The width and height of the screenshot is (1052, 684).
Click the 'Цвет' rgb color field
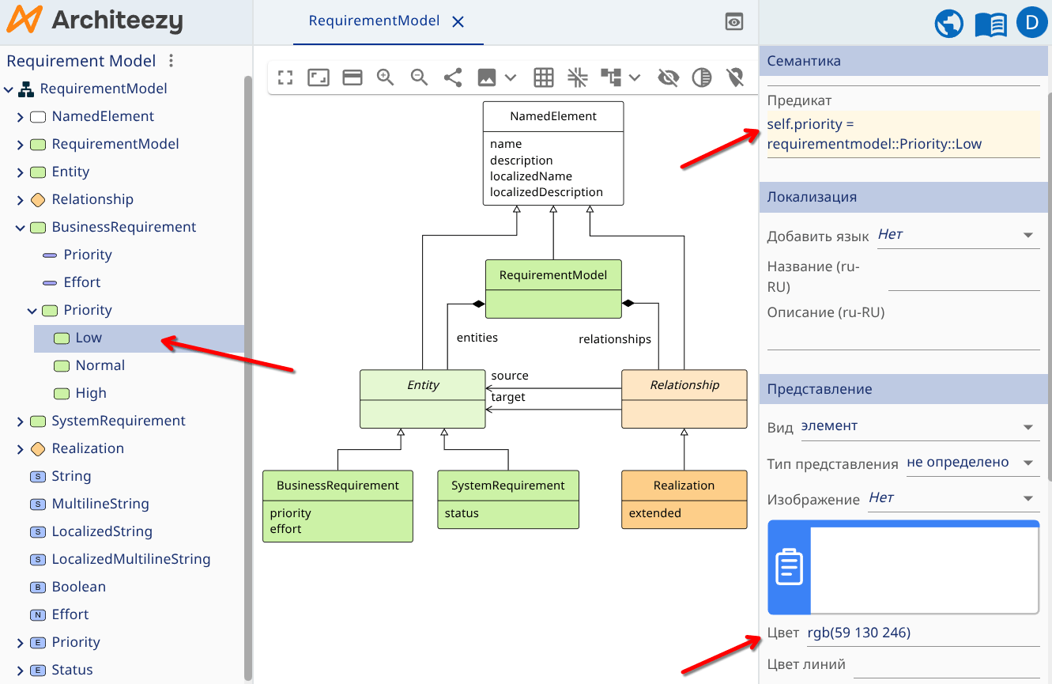922,633
